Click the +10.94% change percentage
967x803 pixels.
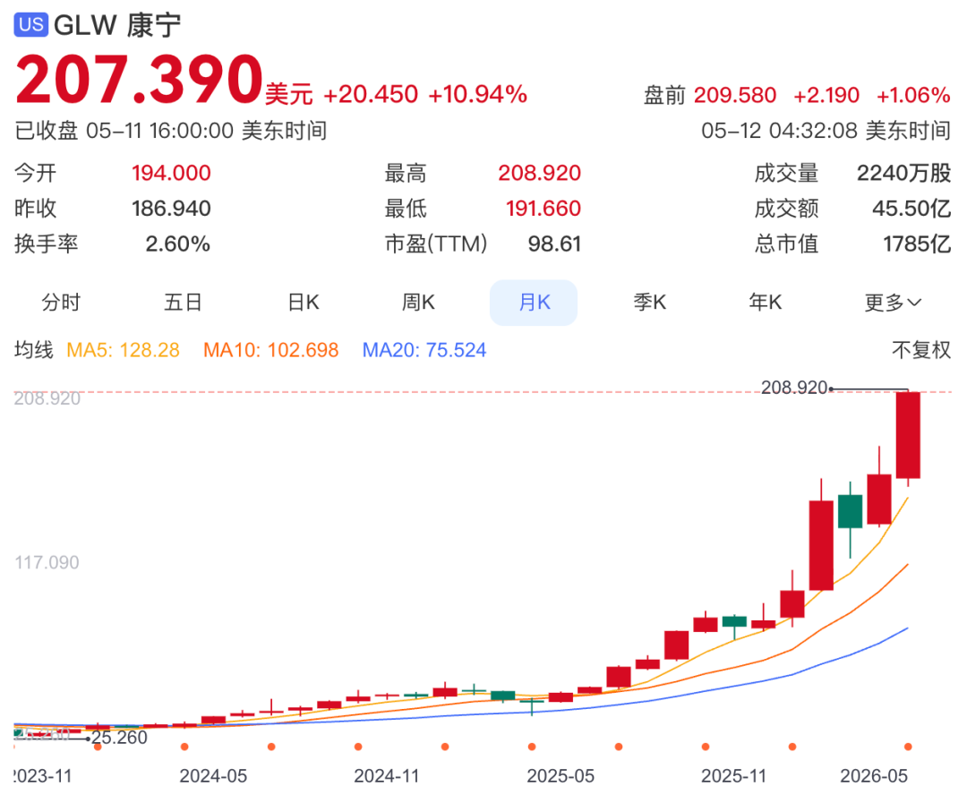477,94
